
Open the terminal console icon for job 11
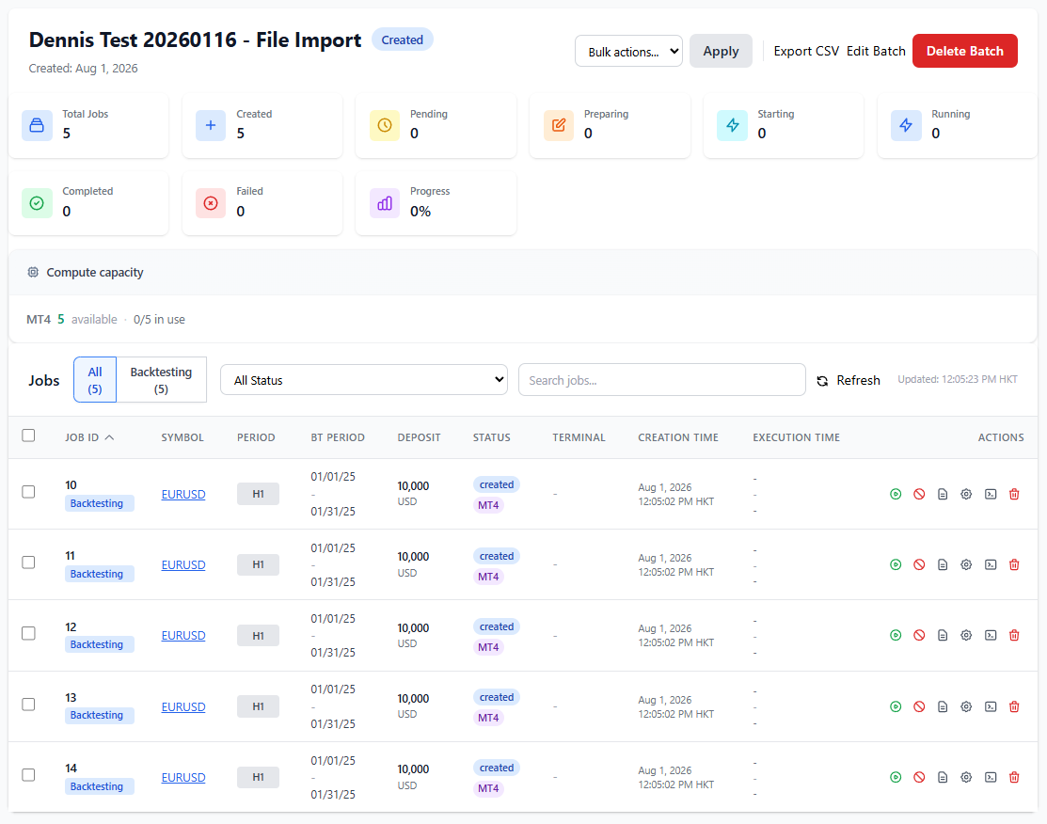991,565
